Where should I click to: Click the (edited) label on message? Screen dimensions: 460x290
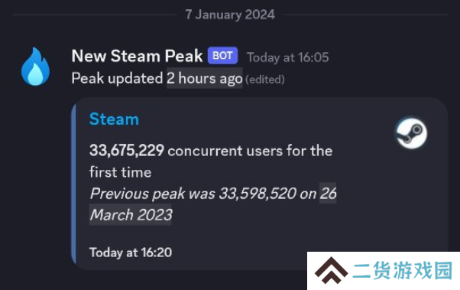[265, 80]
